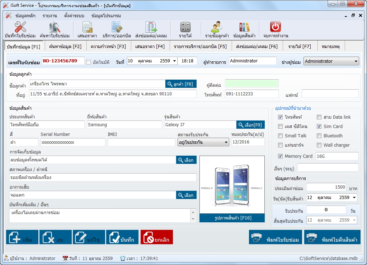
Task: Enable the อัตโนมัติ checkbox
Action: coord(89,62)
